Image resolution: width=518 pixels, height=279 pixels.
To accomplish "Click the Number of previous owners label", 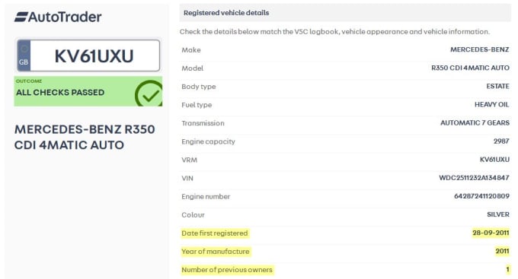I will click(227, 270).
